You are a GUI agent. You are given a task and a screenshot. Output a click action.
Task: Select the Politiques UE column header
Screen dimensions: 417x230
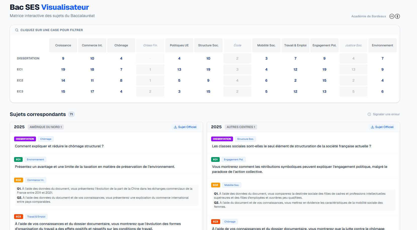point(179,45)
